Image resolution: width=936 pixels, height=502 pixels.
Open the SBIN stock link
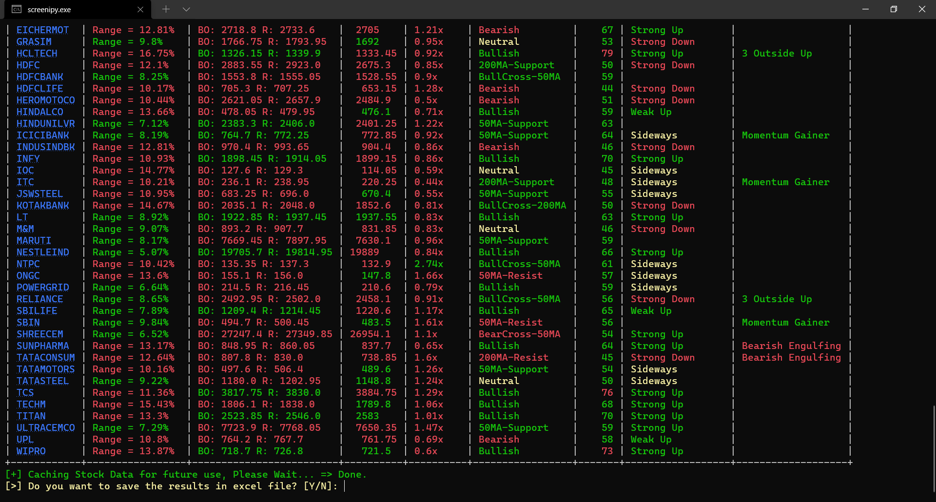pyautogui.click(x=28, y=323)
